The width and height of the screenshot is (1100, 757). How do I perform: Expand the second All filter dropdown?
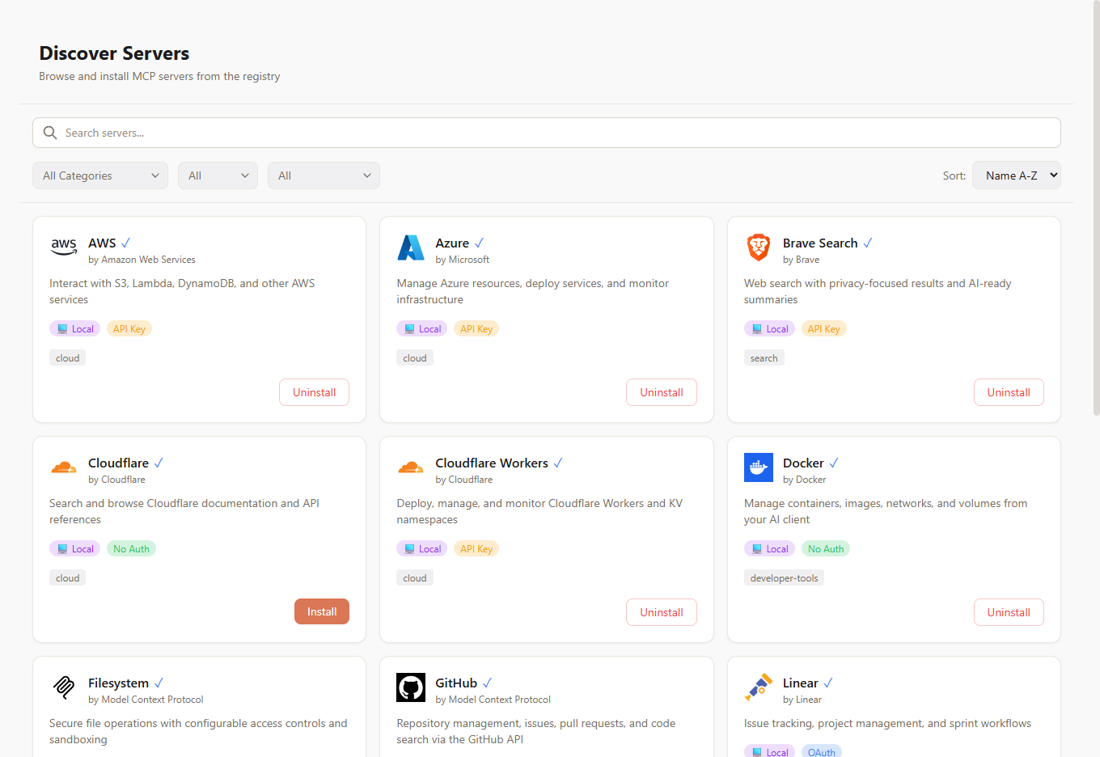tap(218, 176)
